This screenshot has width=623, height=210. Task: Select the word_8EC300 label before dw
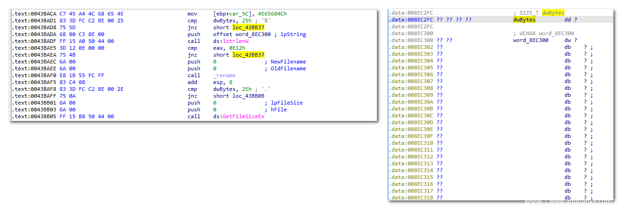pos(531,40)
